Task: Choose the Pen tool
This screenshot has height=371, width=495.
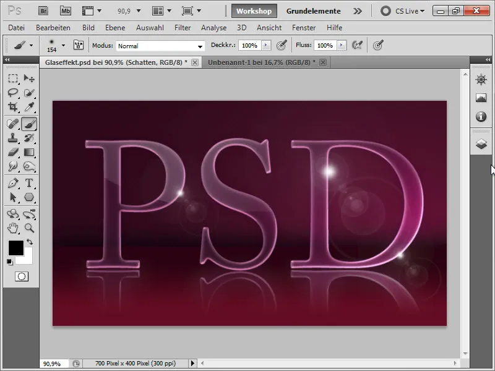Action: (x=13, y=183)
